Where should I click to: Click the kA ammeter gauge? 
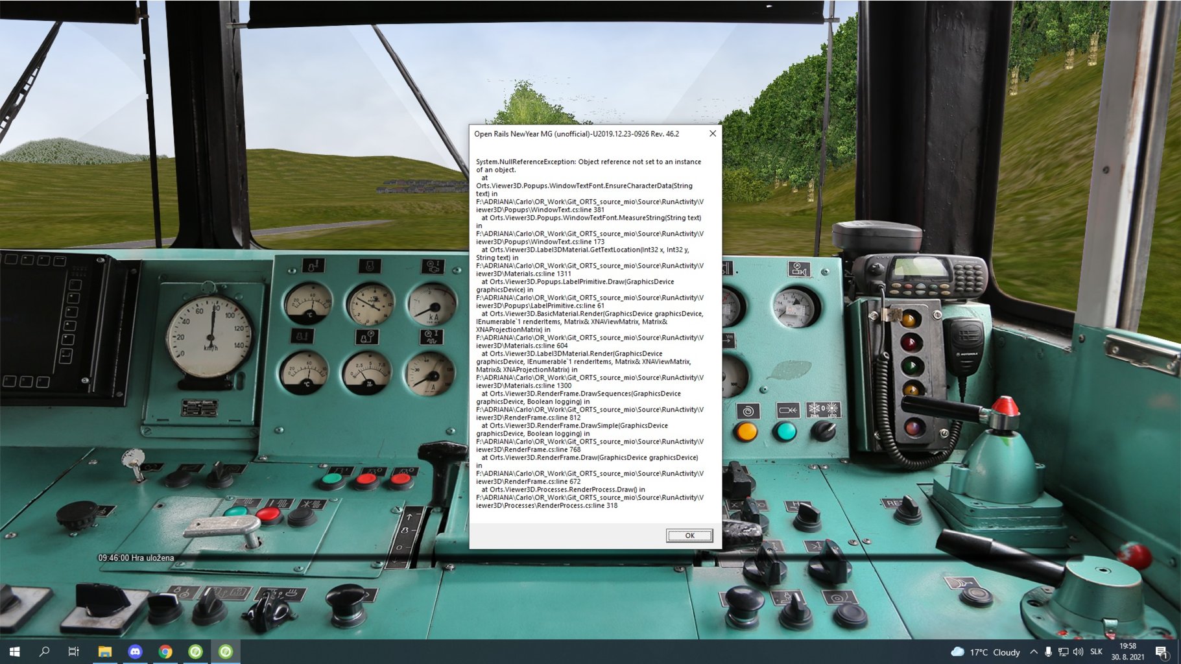click(432, 304)
